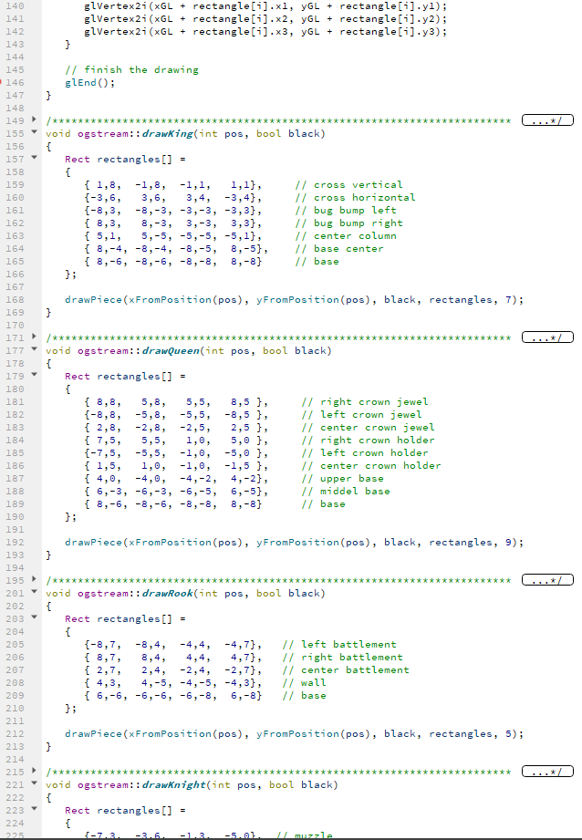Click the drawRook function name
This screenshot has width=582, height=840.
click(167, 593)
